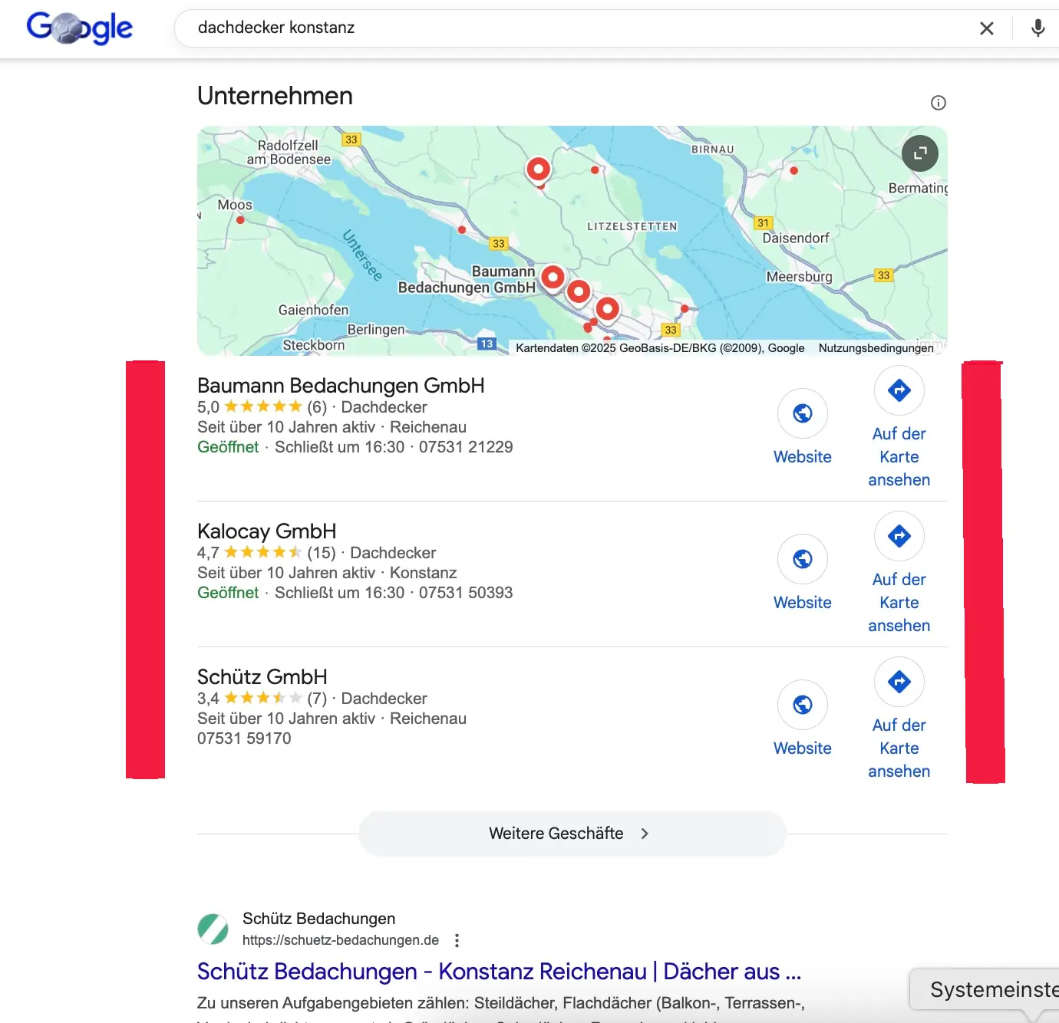Click 'Auf der Karte ansehen' for Baumann
The width and height of the screenshot is (1059, 1023).
pos(899,457)
